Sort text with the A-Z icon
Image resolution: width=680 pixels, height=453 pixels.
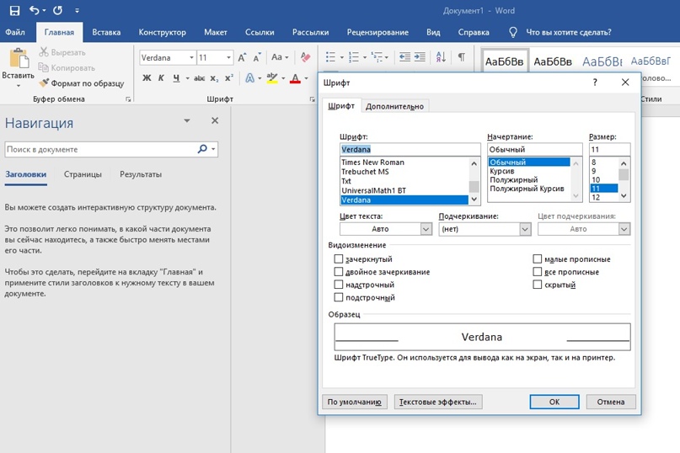pyautogui.click(x=441, y=57)
